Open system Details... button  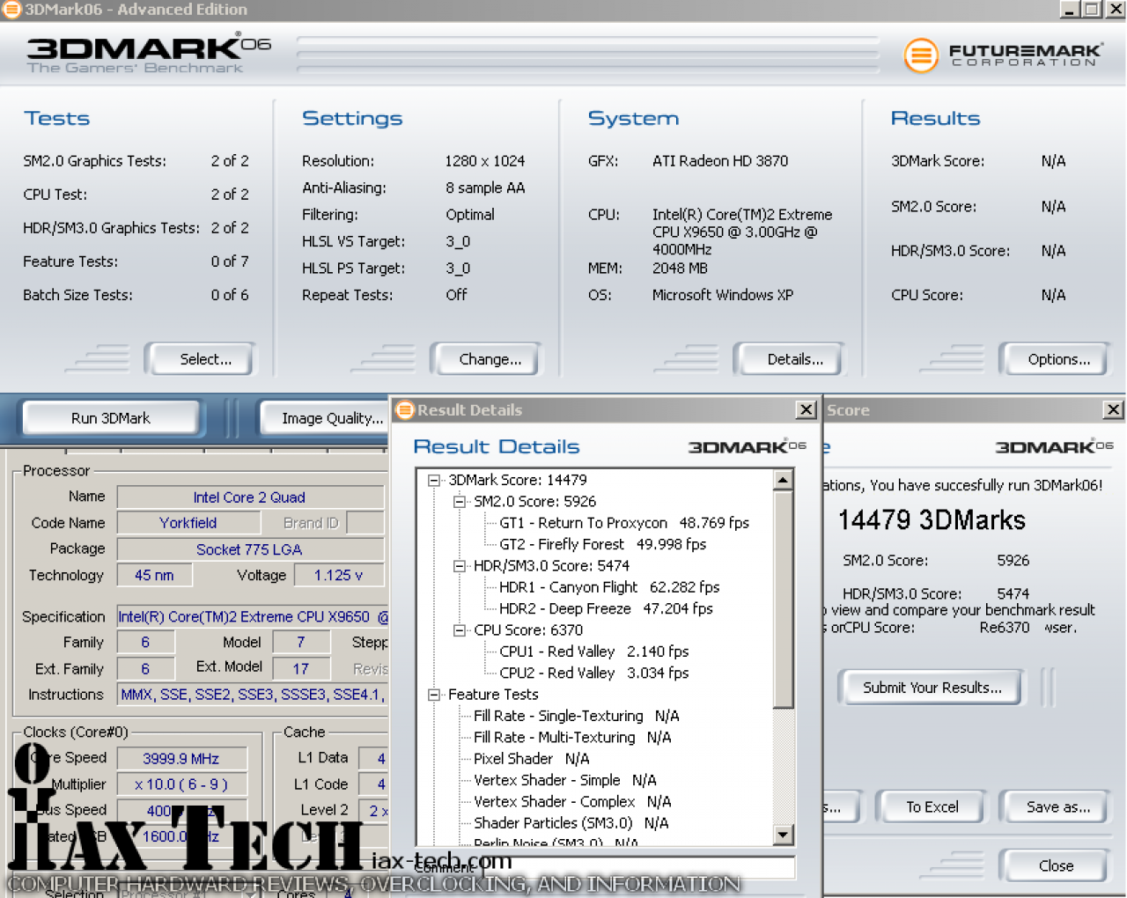[790, 359]
